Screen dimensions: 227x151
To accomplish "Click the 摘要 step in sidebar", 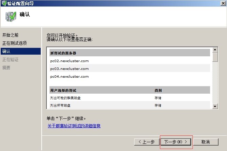I will coord(6,68).
